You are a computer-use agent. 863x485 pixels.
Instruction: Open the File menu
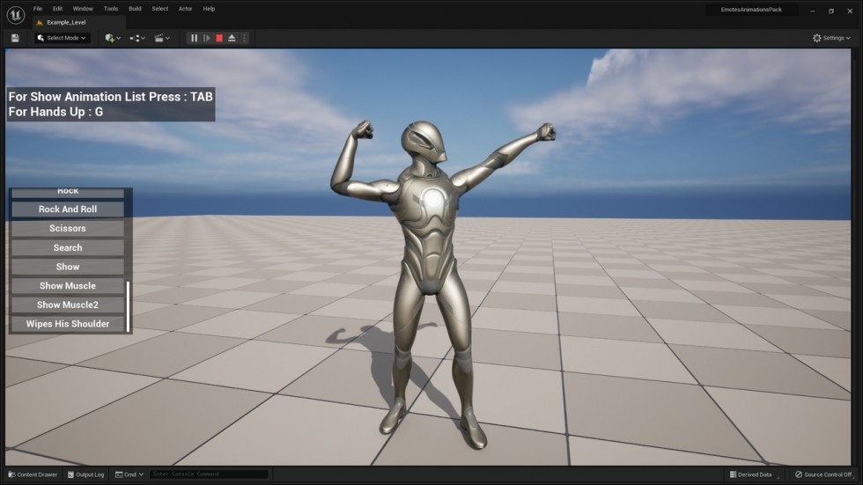pyautogui.click(x=37, y=9)
